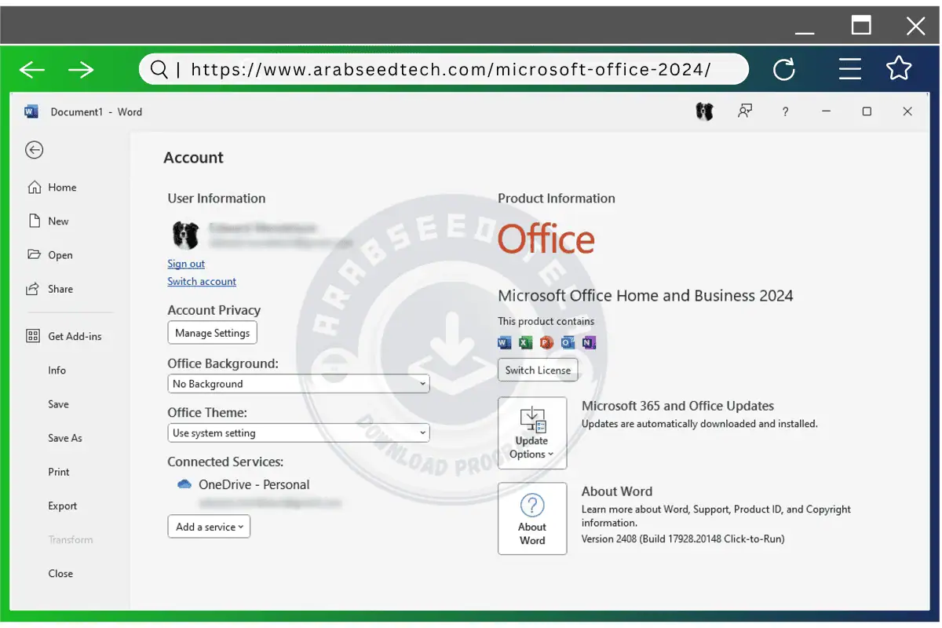The height and width of the screenshot is (628, 942).
Task: Open the Office Background dropdown
Action: [x=298, y=383]
